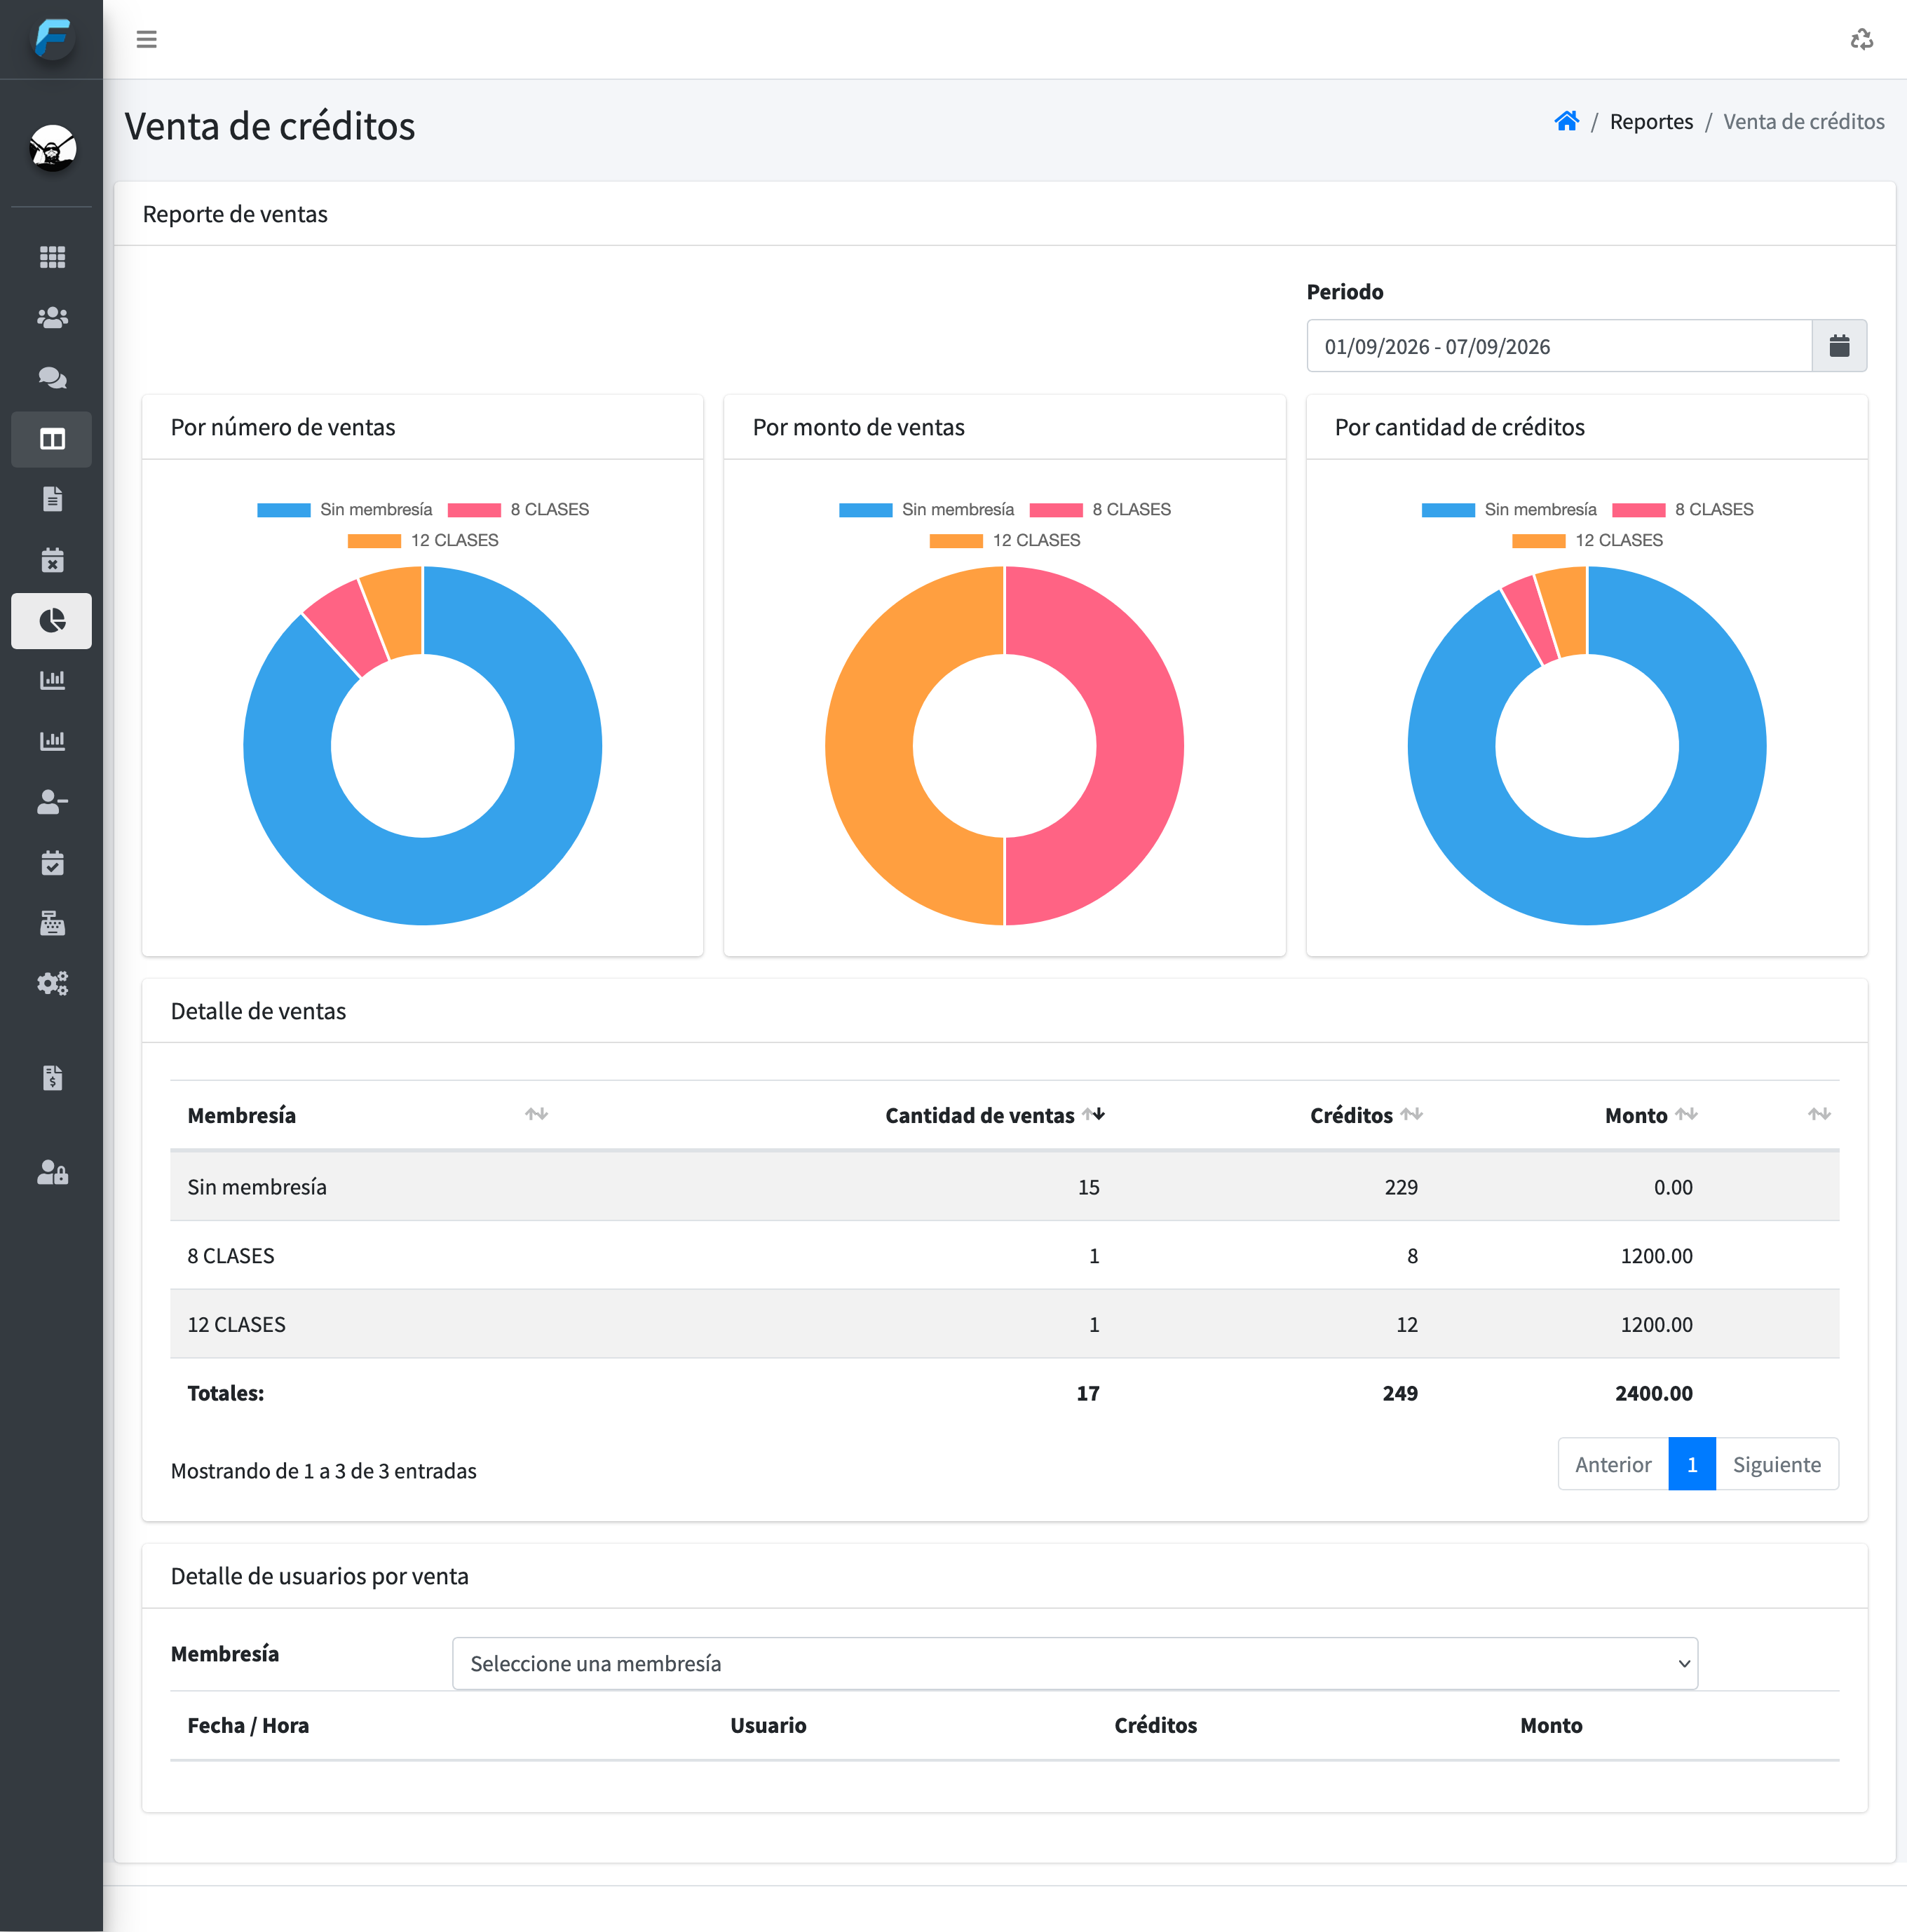1907x1932 pixels.
Task: Toggle Sin membresía legend in monto de ventas chart
Action: click(927, 509)
